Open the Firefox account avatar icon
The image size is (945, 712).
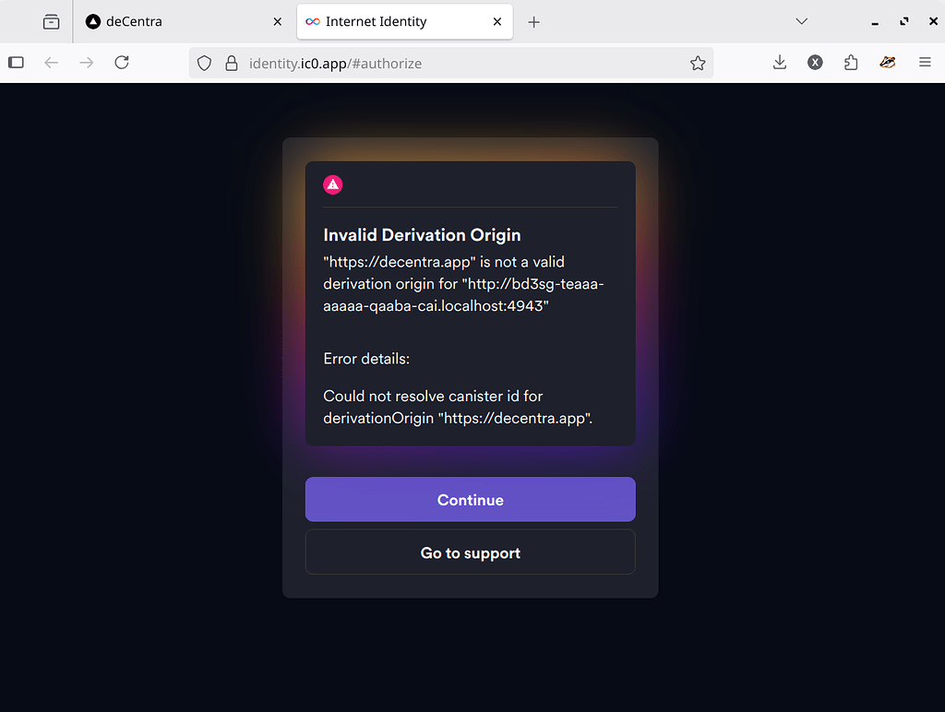coord(815,62)
